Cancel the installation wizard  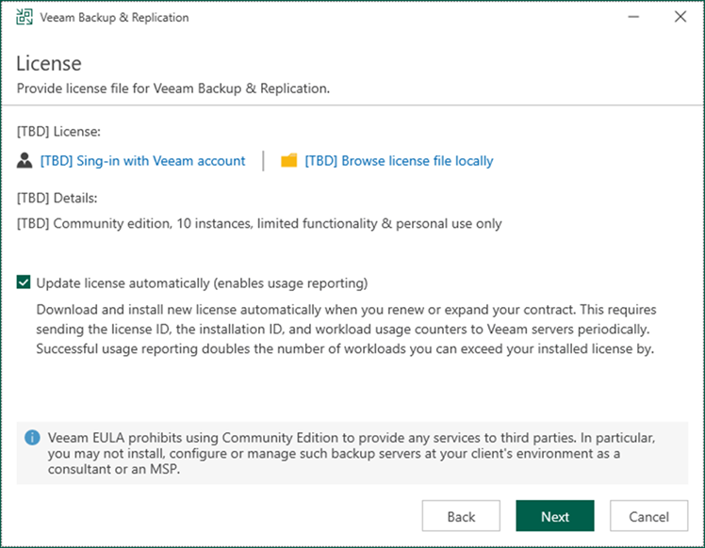pyautogui.click(x=648, y=516)
